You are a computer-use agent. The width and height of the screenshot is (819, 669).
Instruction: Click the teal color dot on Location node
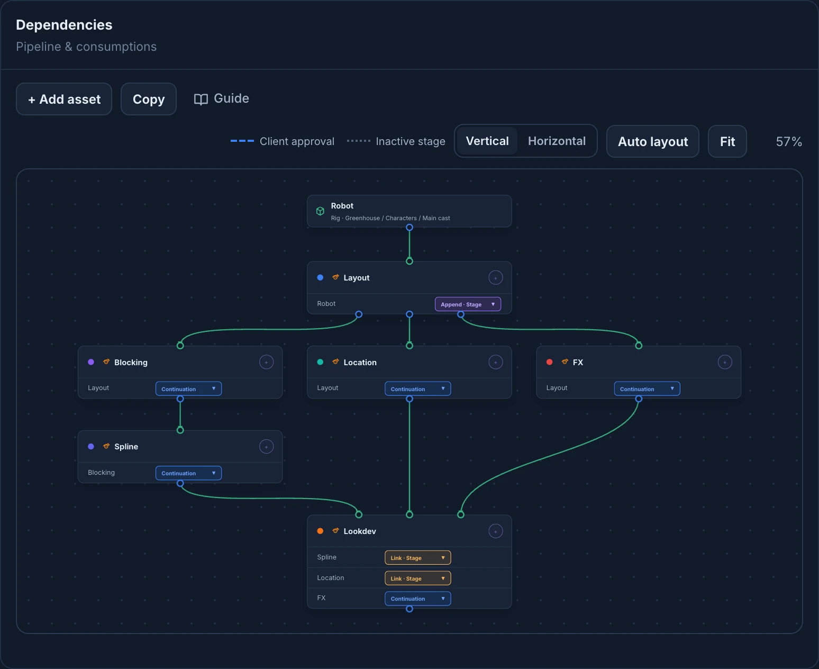tap(320, 362)
